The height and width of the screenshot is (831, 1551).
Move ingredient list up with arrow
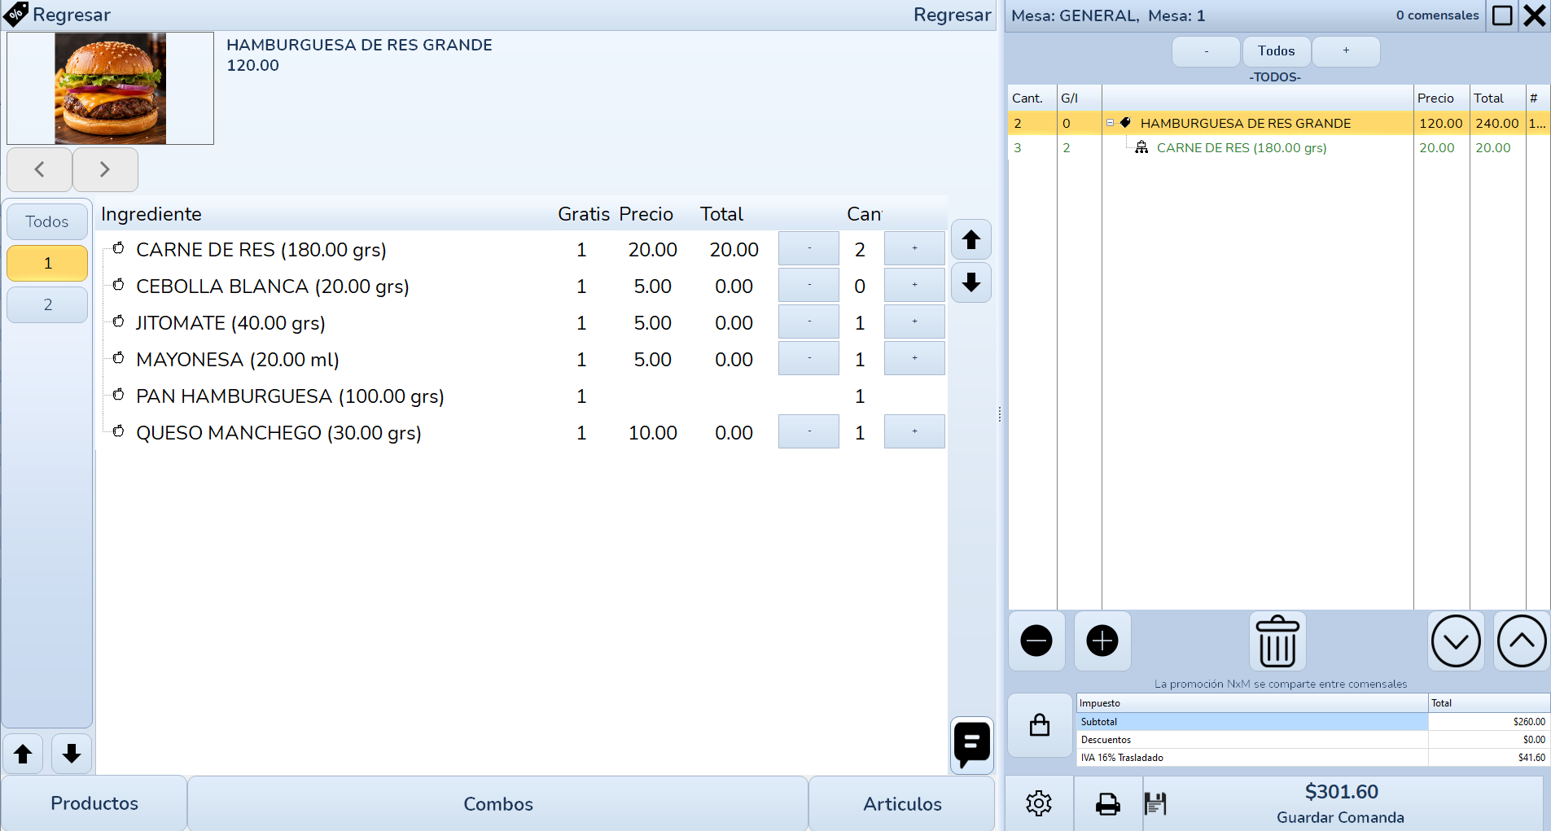coord(971,240)
